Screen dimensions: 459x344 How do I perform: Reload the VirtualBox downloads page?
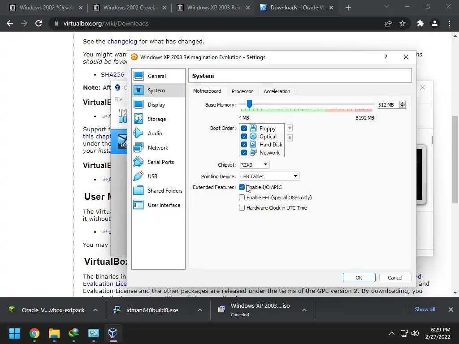(x=39, y=23)
